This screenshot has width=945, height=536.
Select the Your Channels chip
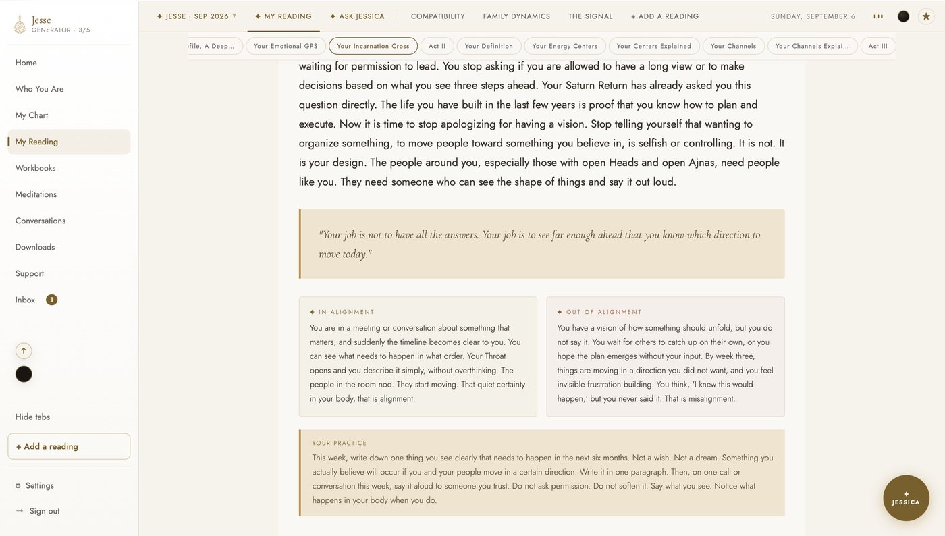(733, 46)
